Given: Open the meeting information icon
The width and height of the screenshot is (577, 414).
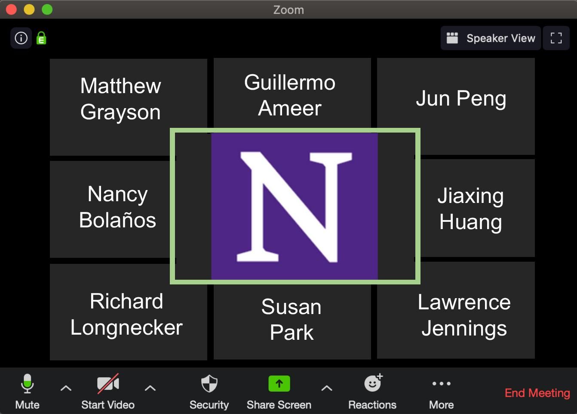Looking at the screenshot, I should [21, 38].
